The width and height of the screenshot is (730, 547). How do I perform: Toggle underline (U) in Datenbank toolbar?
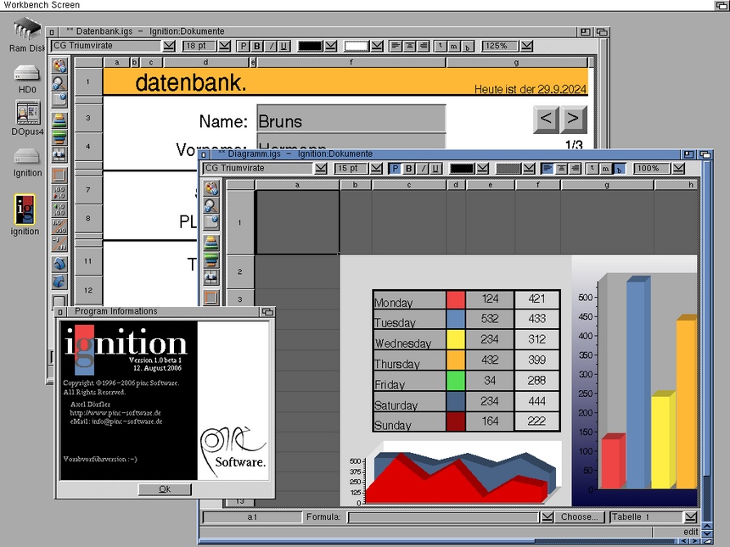coord(284,46)
